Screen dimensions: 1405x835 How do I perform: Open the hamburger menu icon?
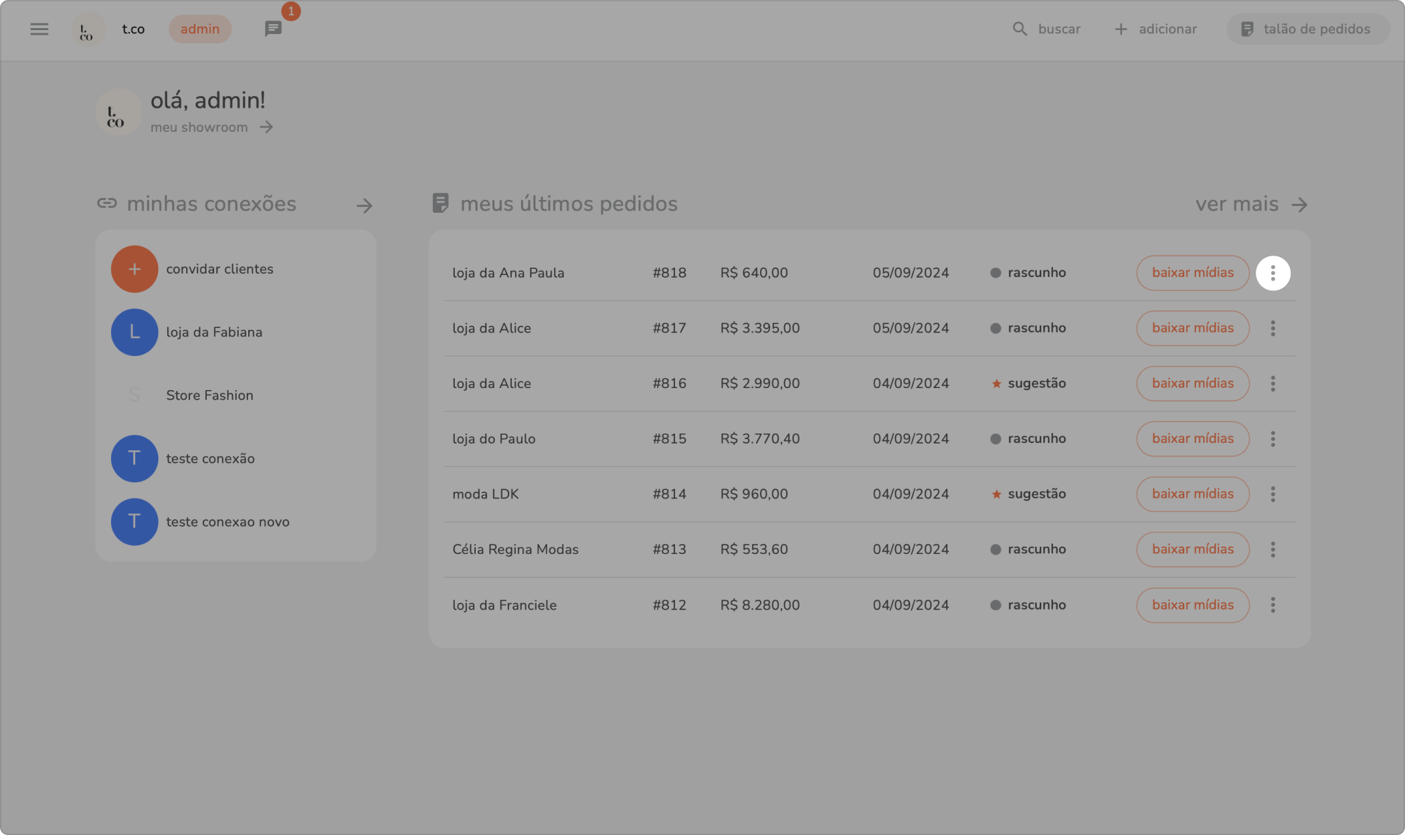point(39,29)
